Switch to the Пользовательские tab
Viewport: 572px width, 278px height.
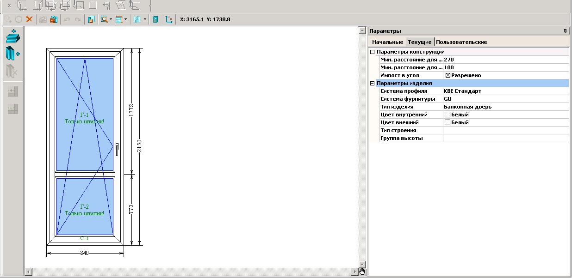click(x=461, y=42)
